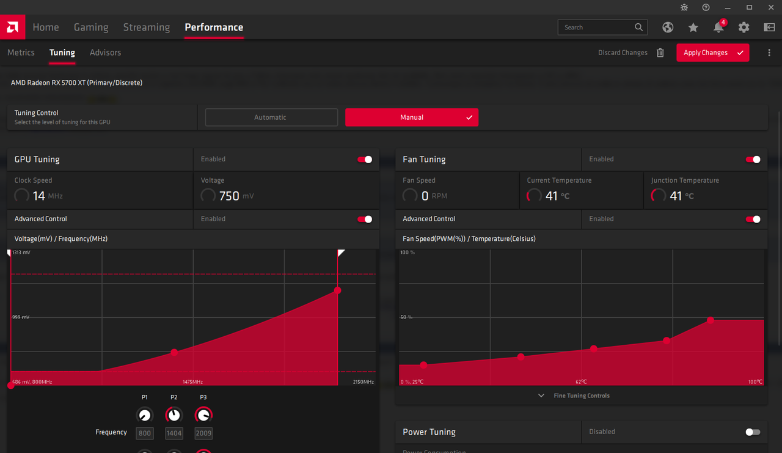Turn the P2 frequency dial
This screenshot has height=453, width=782.
tap(174, 415)
